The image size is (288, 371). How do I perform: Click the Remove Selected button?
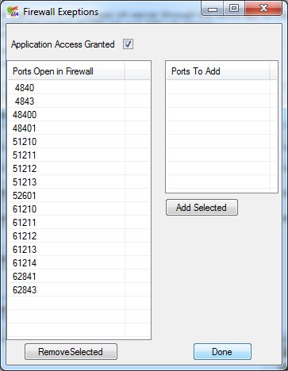(71, 352)
